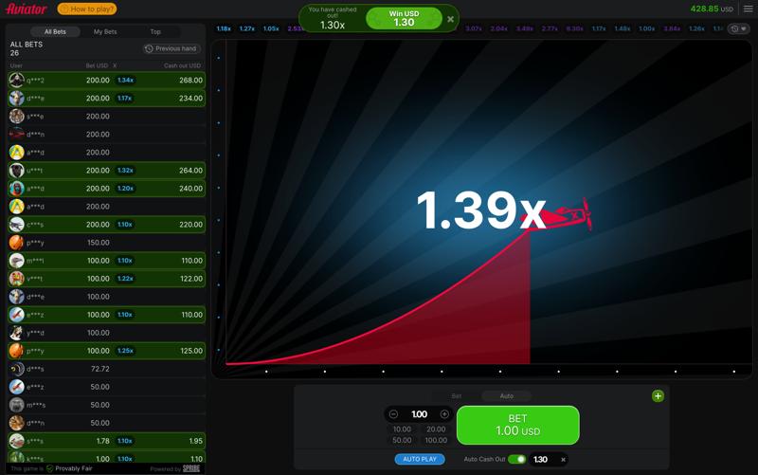Click the 1.17x multiplier badge
Screen dimensions: 758x475
tap(125, 99)
